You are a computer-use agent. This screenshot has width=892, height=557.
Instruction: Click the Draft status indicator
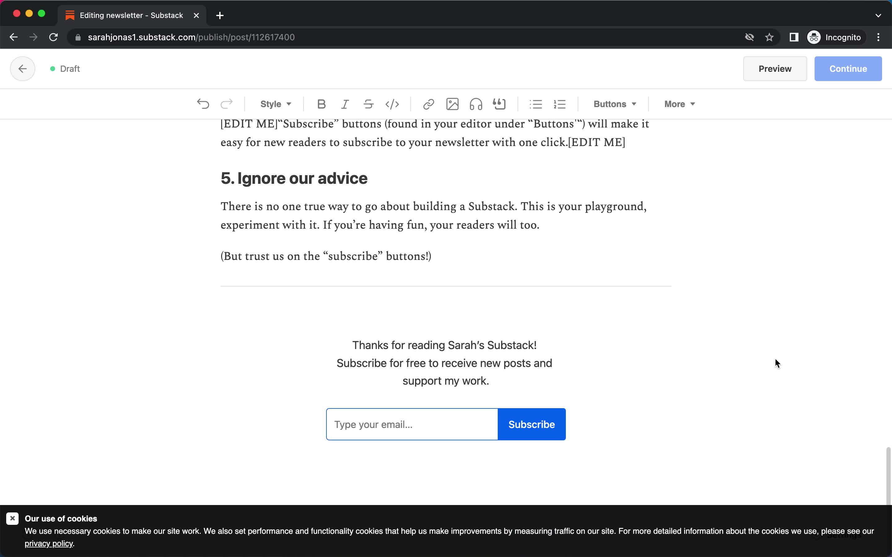[x=65, y=69]
